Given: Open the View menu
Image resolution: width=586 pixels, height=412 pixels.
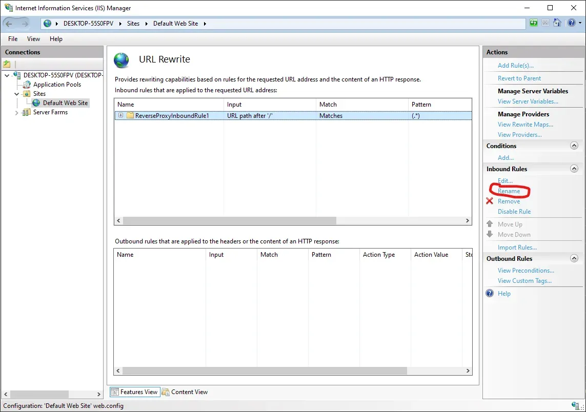Looking at the screenshot, I should [x=33, y=38].
